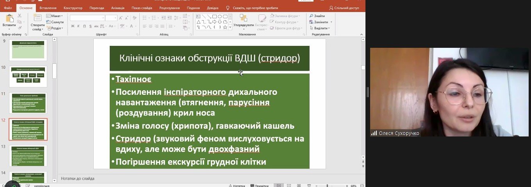Click the Спільний доступ (Share) button
531x187 pixels.
click(344, 8)
